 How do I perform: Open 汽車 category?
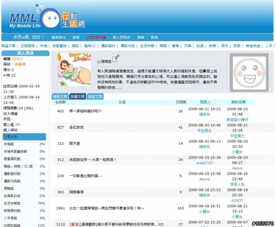[188, 46]
